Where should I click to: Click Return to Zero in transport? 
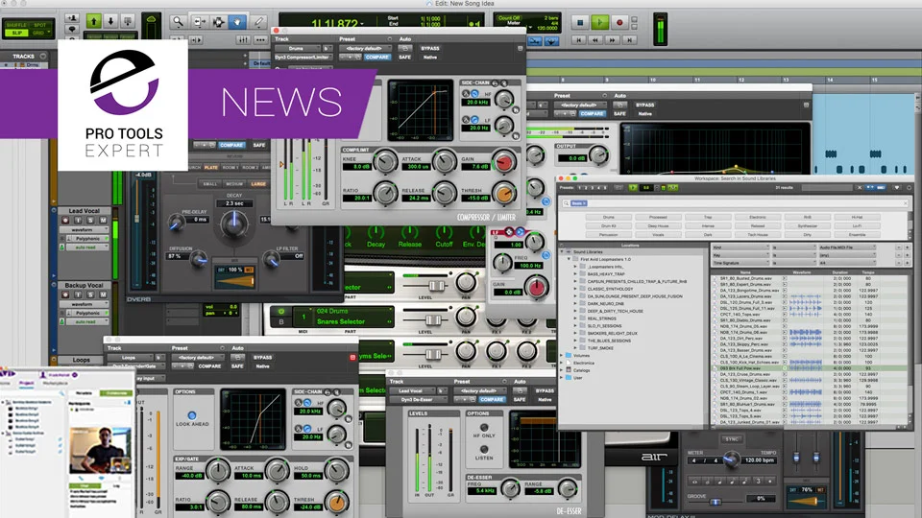tap(578, 40)
